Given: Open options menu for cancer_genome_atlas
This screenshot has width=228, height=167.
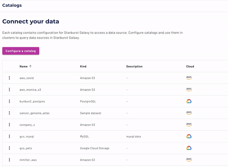Looking at the screenshot, I should 9,113.
